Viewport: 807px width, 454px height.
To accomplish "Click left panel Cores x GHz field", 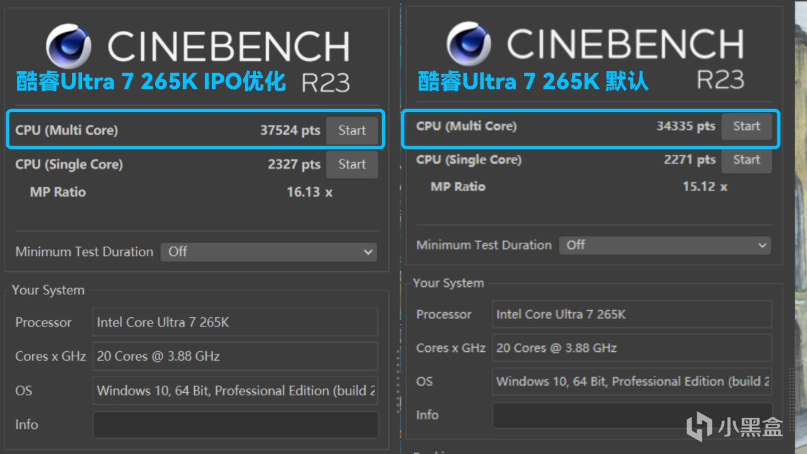I will (235, 356).
